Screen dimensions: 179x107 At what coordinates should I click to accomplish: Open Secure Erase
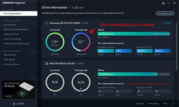coord(10,55)
